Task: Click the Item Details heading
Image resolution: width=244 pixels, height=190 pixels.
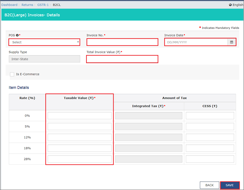Action: click(19, 88)
